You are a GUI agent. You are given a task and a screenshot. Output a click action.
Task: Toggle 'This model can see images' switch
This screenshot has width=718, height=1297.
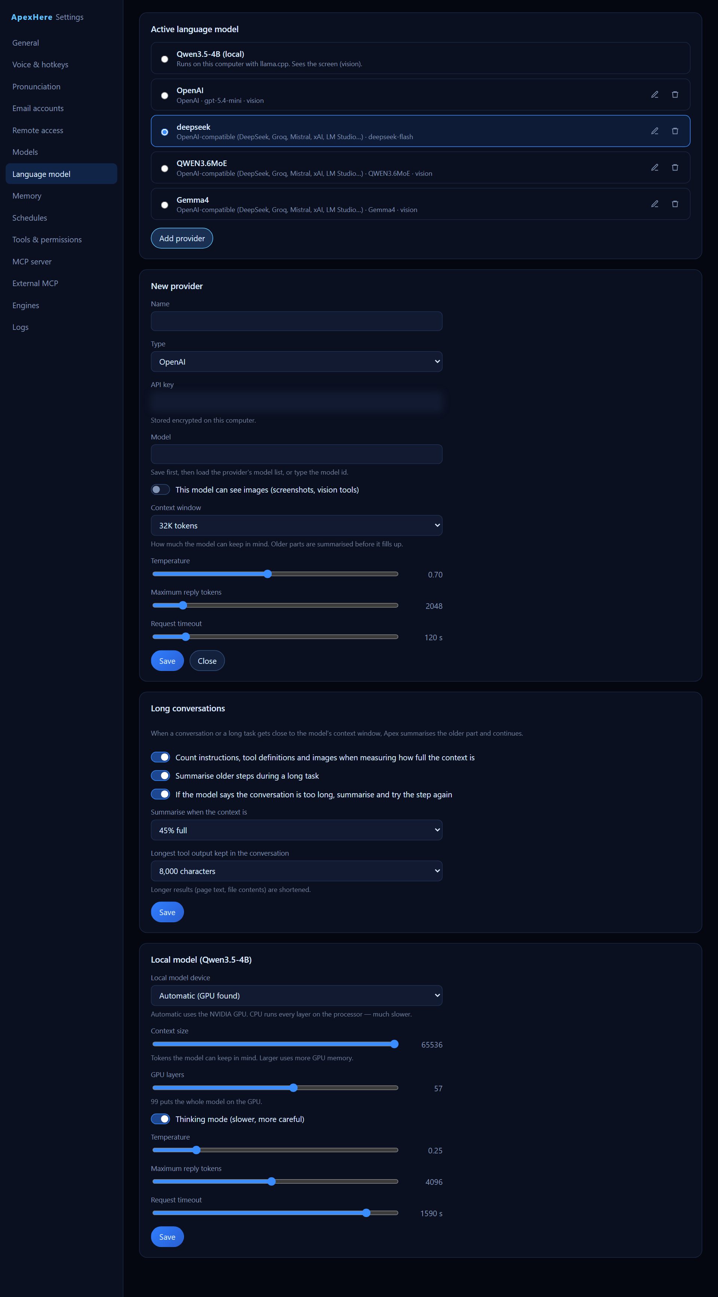pos(160,490)
